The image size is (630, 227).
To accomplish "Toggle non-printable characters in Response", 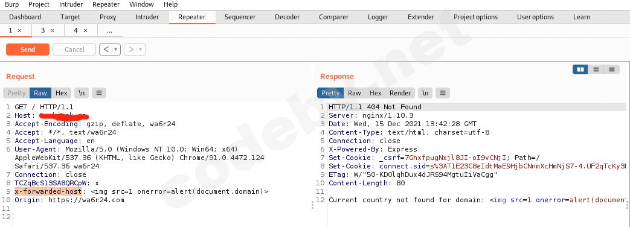I will click(x=425, y=93).
